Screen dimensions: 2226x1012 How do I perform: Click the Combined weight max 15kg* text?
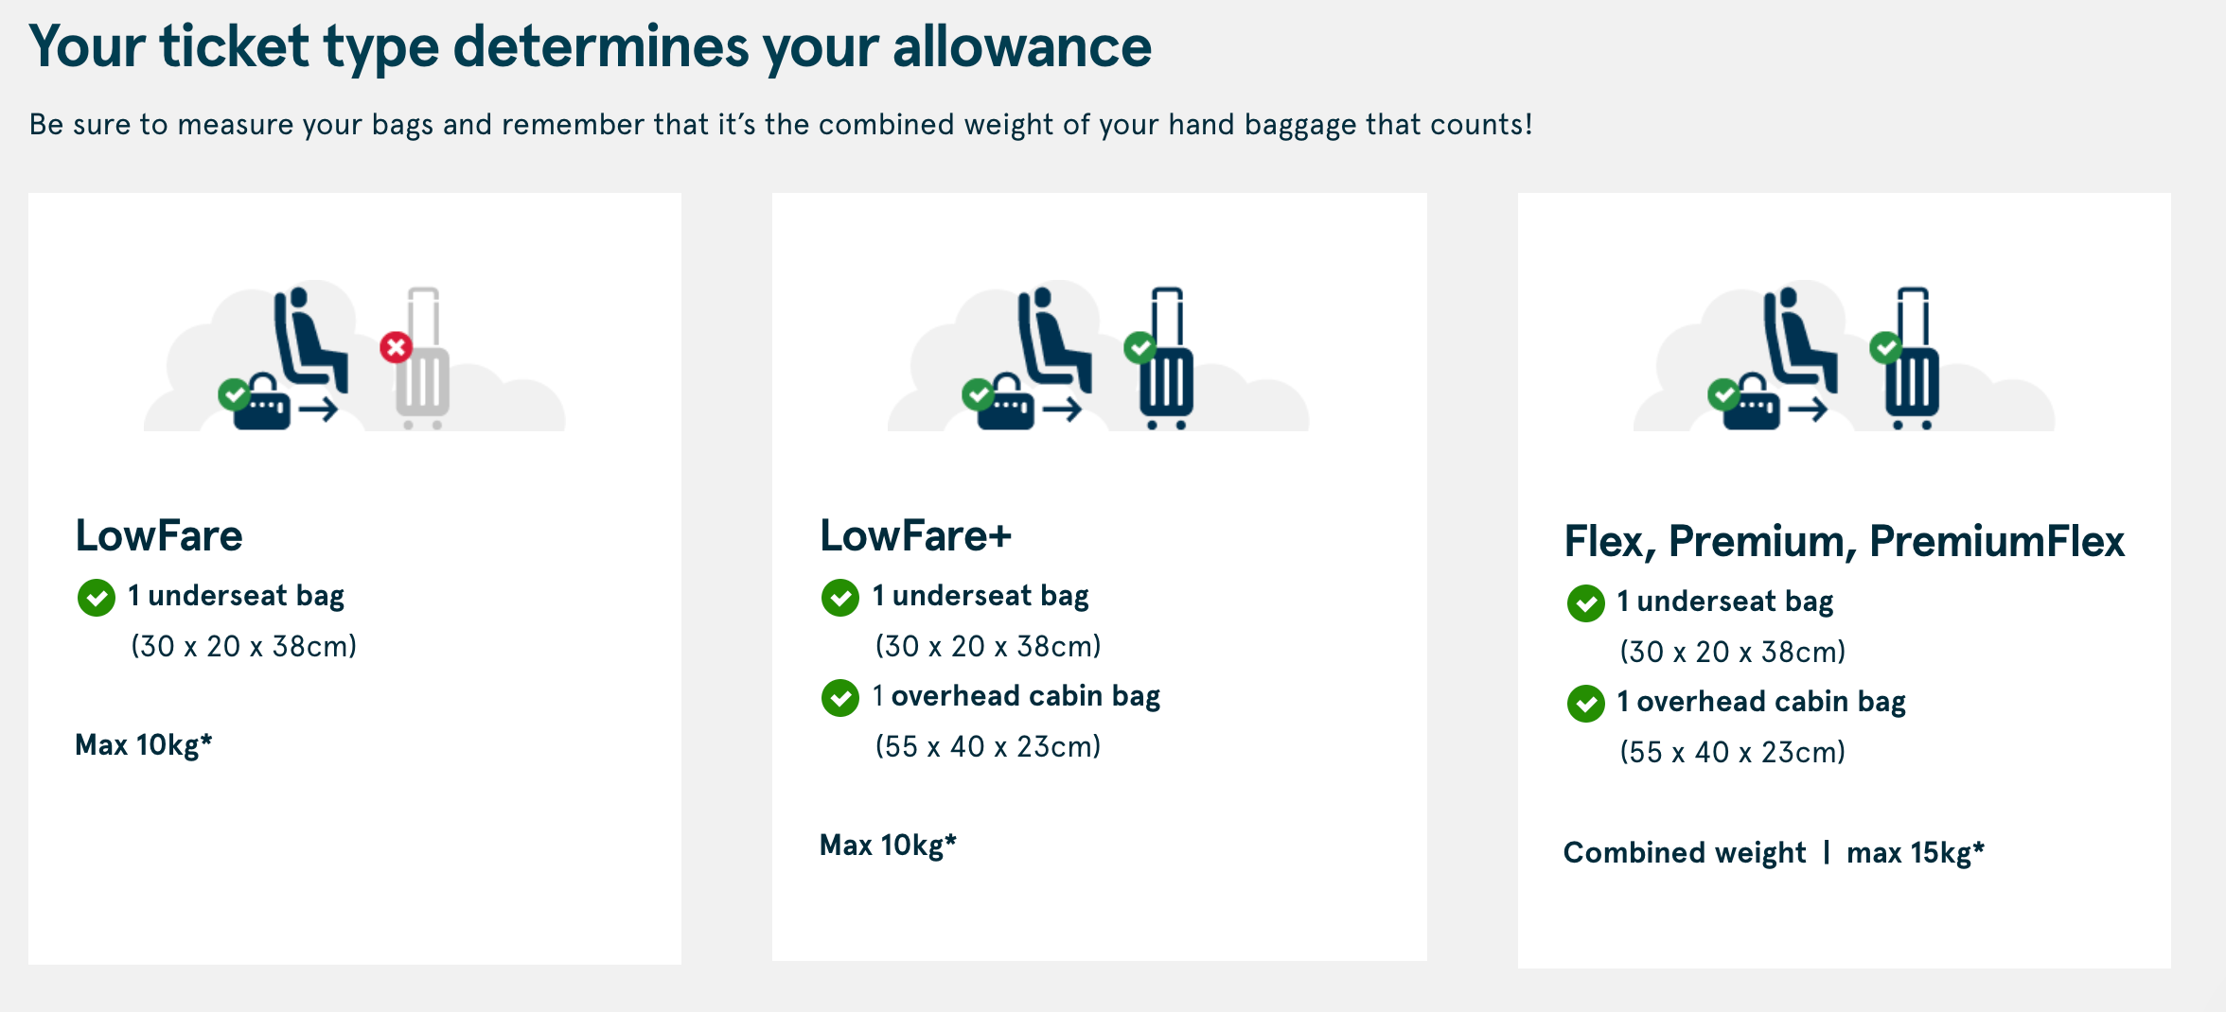point(1774,853)
